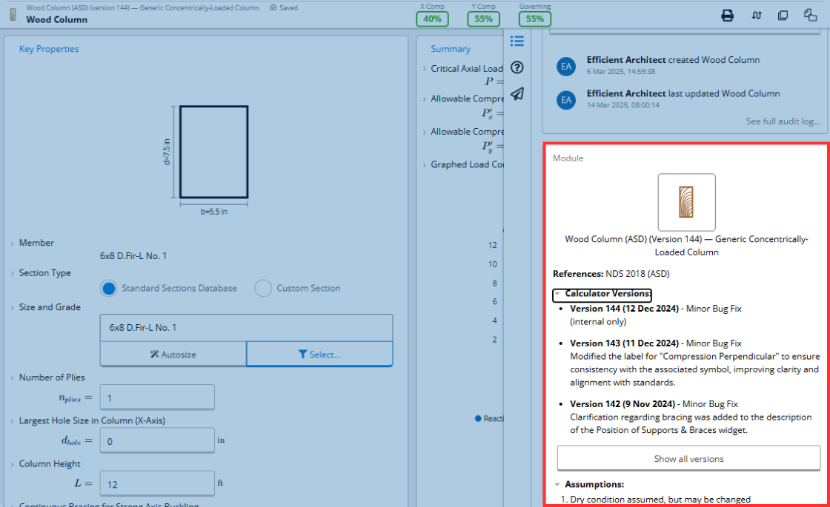Click the wood grain module thumbnail
This screenshot has width=830, height=507.
(x=686, y=202)
